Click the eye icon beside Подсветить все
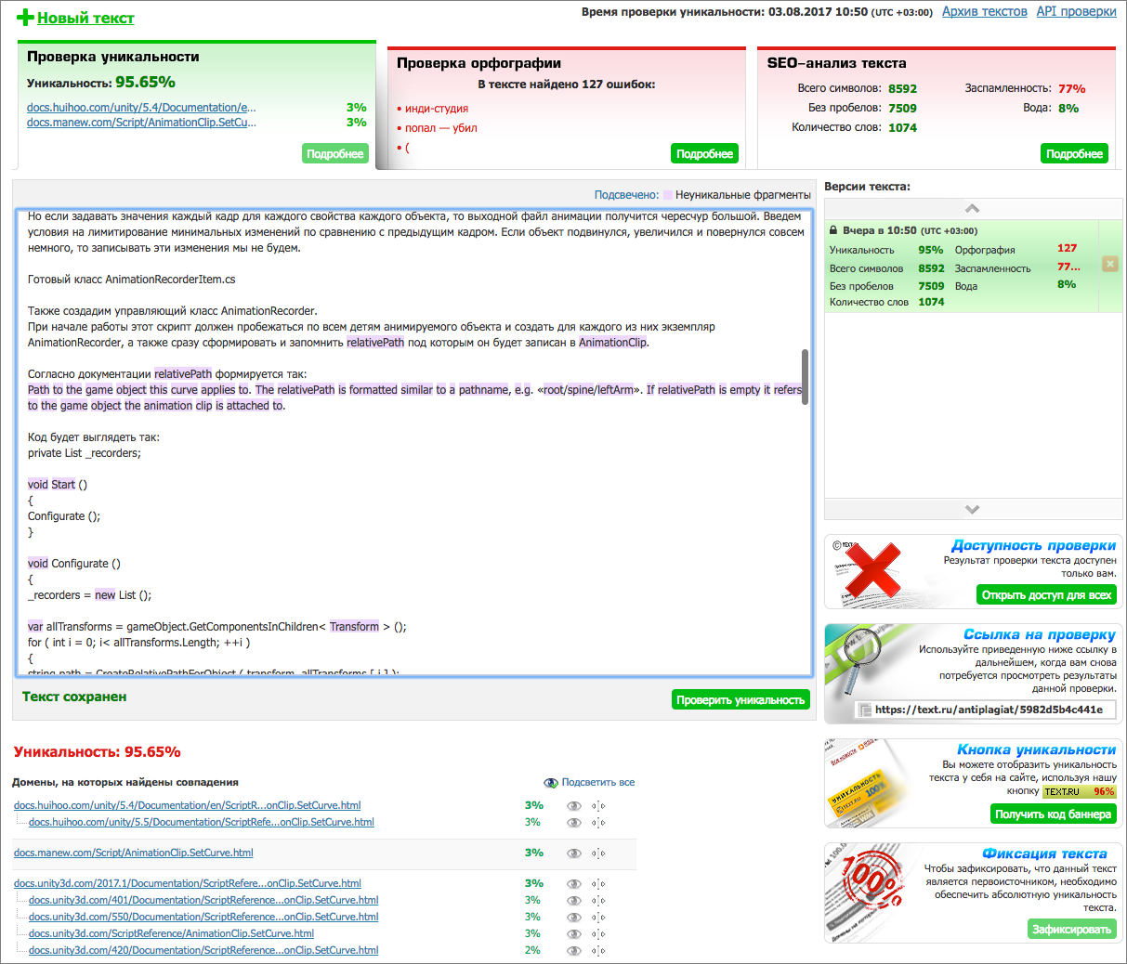The height and width of the screenshot is (964, 1127). tap(551, 783)
